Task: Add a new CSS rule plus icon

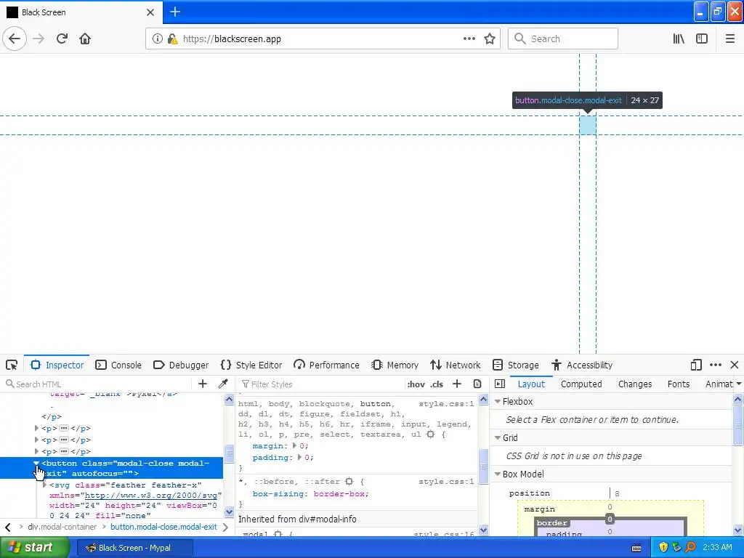Action: [457, 384]
